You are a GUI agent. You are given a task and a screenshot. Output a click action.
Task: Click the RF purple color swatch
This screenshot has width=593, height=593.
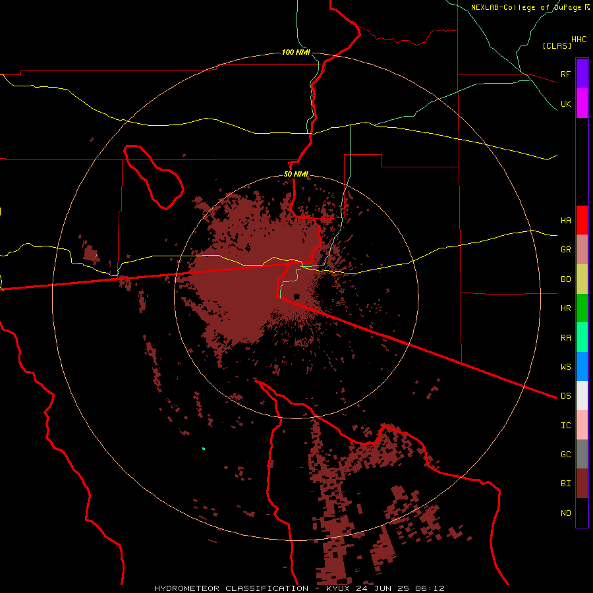click(582, 74)
